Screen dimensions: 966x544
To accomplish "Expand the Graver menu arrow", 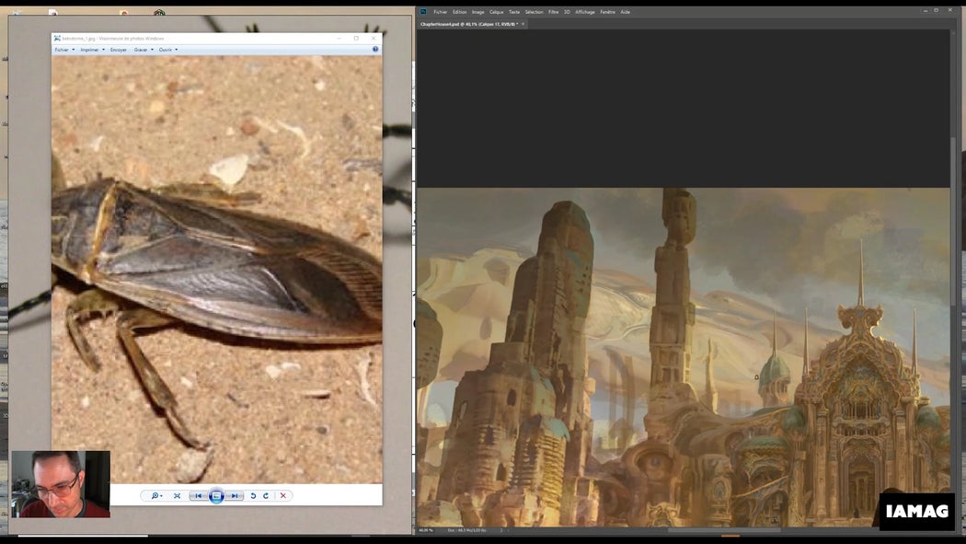I will coord(151,49).
